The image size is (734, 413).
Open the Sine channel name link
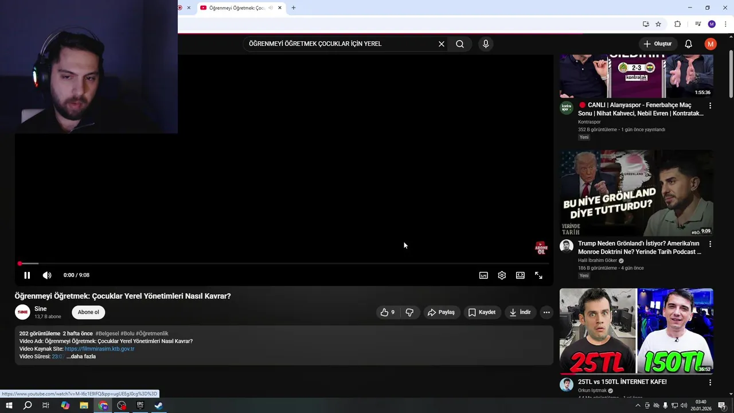[x=41, y=309]
